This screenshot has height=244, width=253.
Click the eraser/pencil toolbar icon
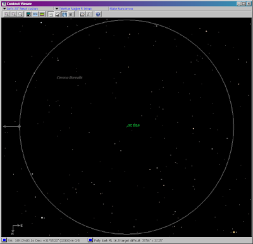coord(58,14)
